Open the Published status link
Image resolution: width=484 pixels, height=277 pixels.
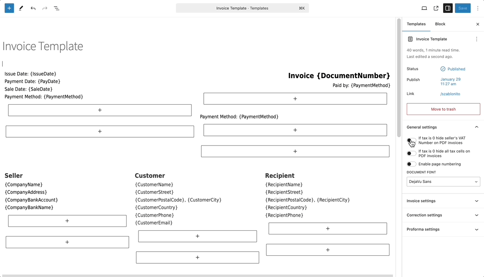pyautogui.click(x=456, y=69)
